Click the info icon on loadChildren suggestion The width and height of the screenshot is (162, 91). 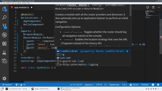click(127, 51)
